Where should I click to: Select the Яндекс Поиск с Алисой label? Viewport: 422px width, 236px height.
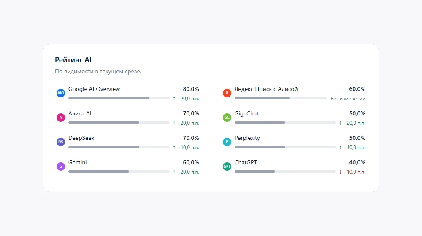coord(266,89)
